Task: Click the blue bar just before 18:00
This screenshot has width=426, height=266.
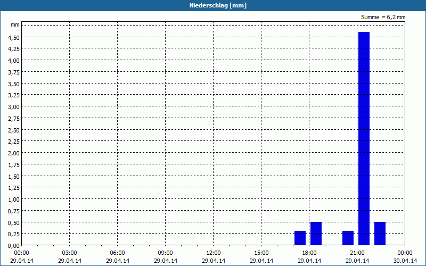Action: (300, 238)
